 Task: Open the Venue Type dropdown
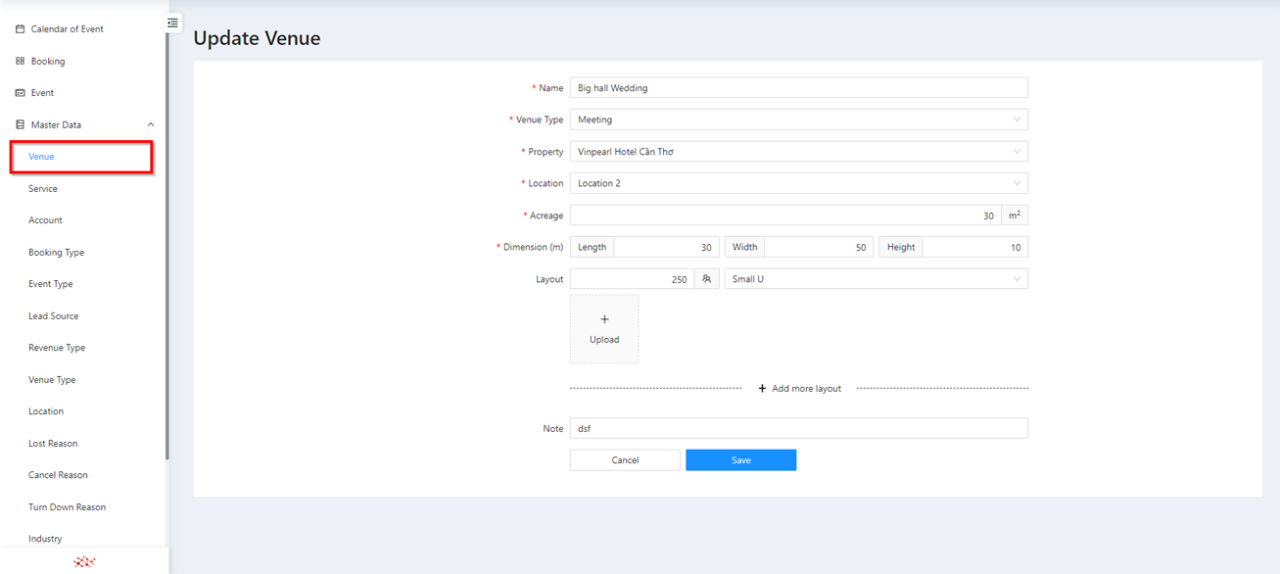pos(798,120)
